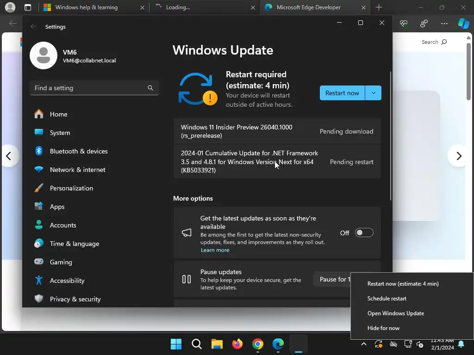Open Copilot icon in Edge toolbar
Viewport: 474px width, 355px height.
463,23
